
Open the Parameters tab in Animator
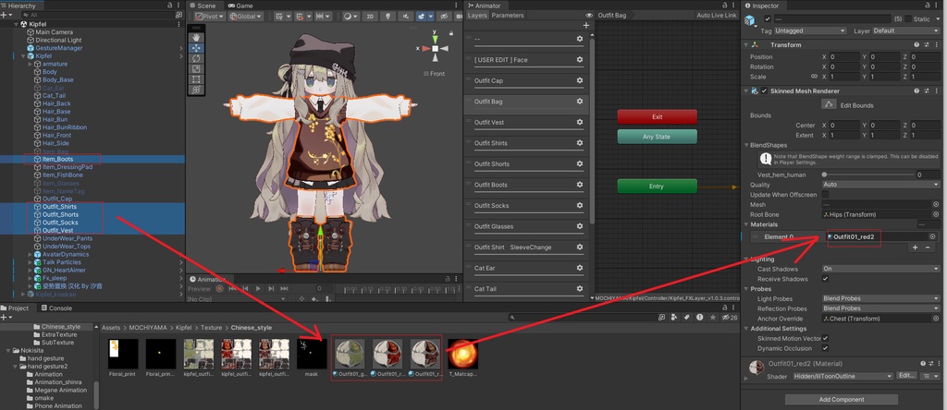(508, 15)
